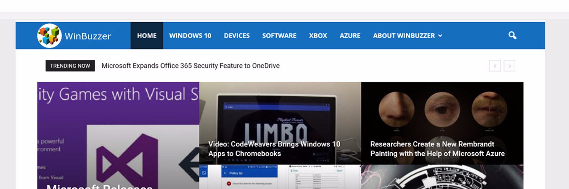This screenshot has height=189, width=569.
Task: Click the WinBuzzer site name text
Action: click(88, 36)
